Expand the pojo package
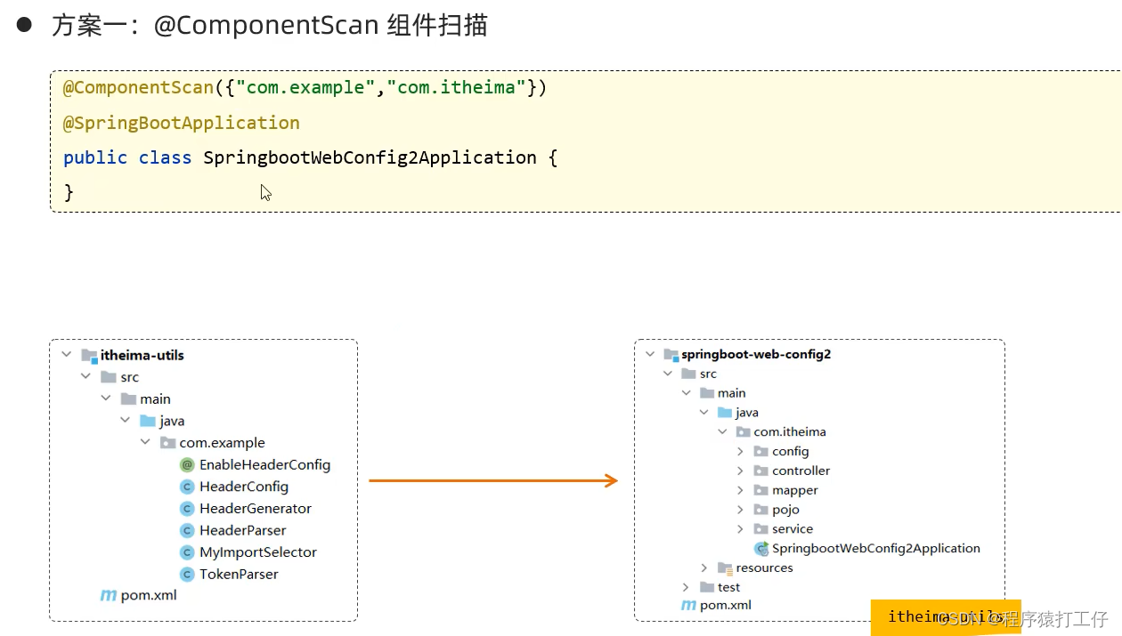Image resolution: width=1122 pixels, height=636 pixels. click(x=740, y=510)
